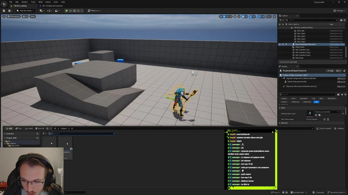Open the Window menu

(24, 2)
